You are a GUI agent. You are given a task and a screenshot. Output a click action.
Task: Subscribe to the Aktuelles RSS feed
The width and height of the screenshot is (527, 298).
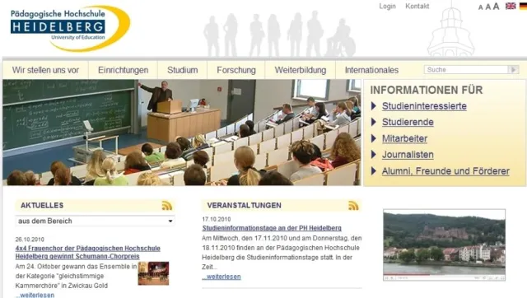click(166, 205)
